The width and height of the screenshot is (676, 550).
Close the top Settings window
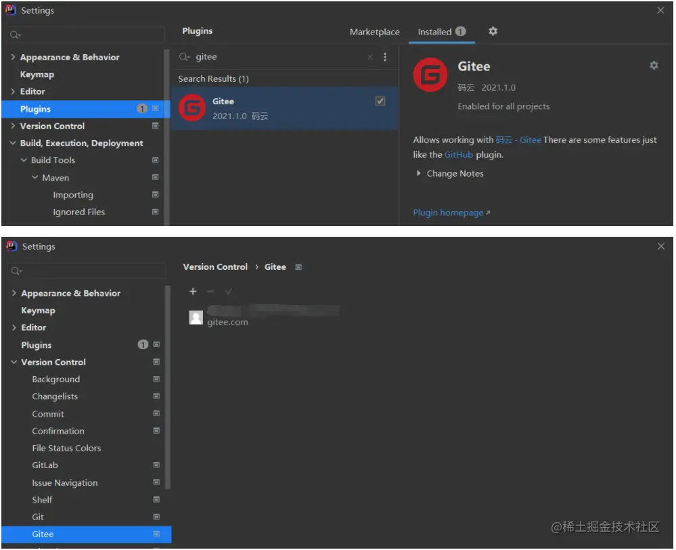coord(660,10)
